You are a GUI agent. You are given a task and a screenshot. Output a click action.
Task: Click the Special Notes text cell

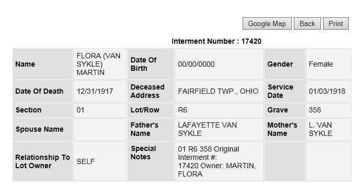[x=219, y=161]
